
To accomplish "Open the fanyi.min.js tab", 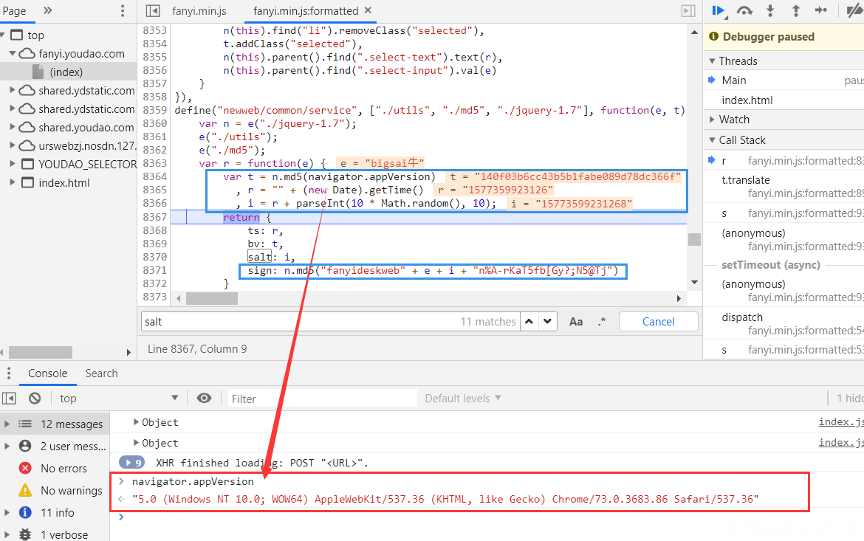I will [x=199, y=10].
